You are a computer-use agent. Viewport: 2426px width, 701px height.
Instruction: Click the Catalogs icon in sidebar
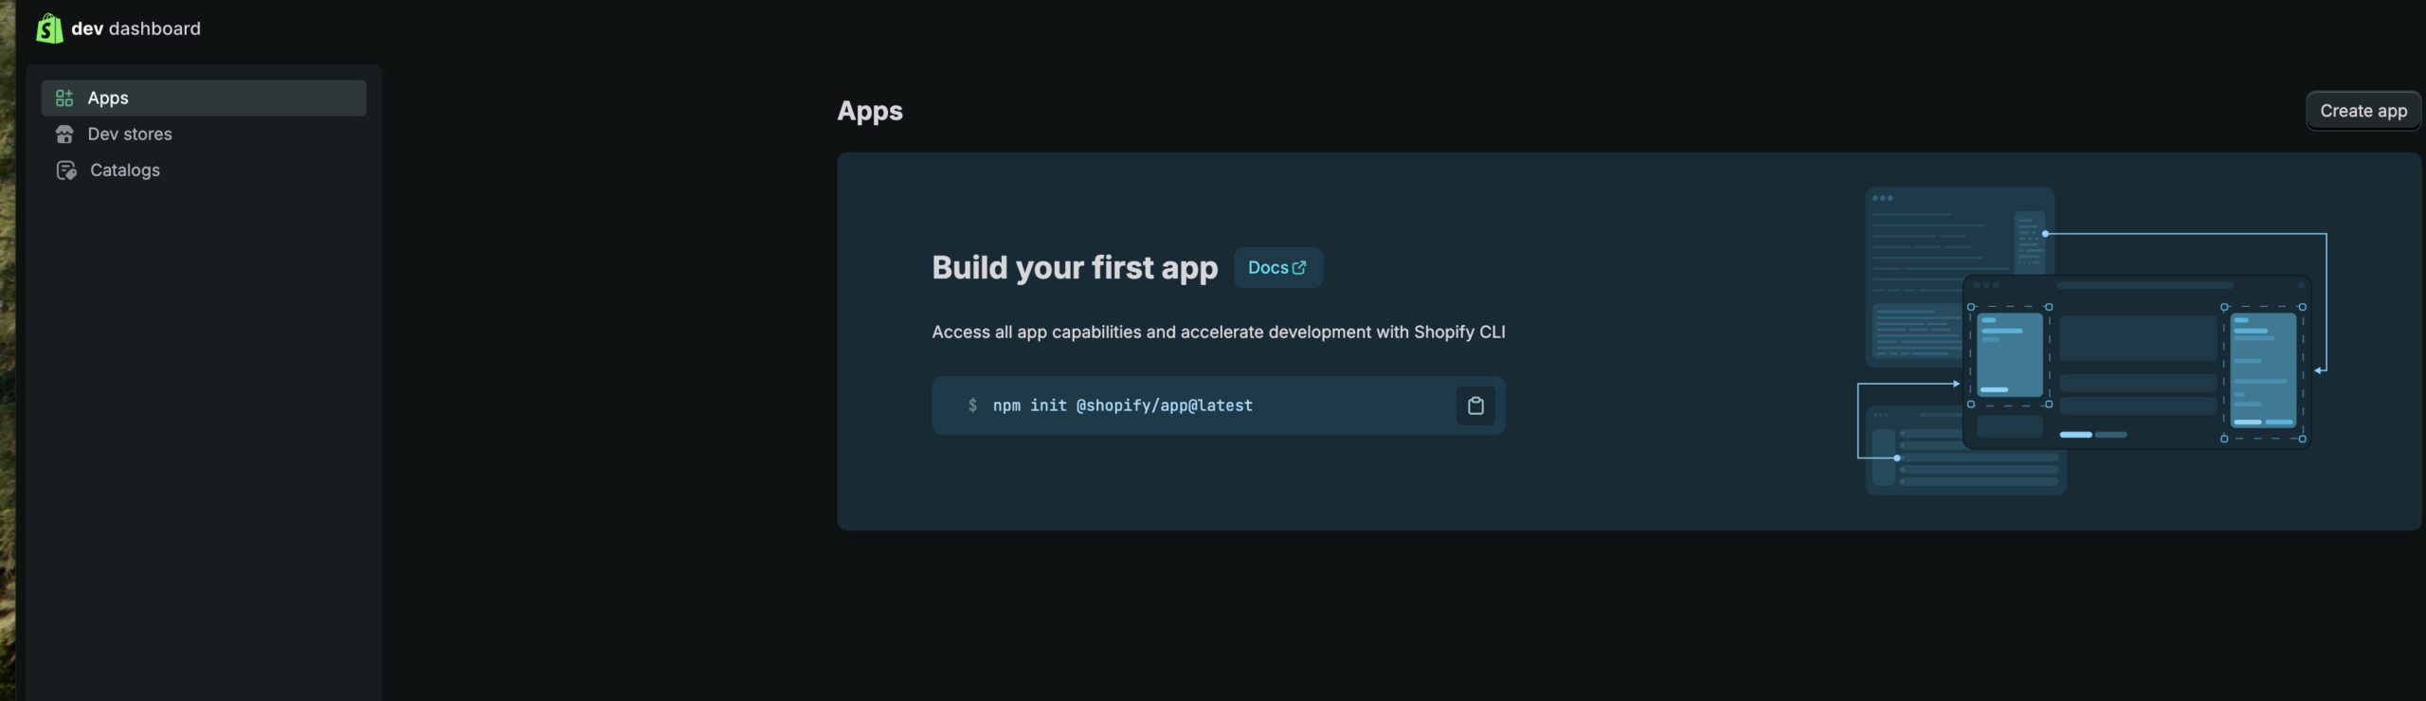[66, 170]
